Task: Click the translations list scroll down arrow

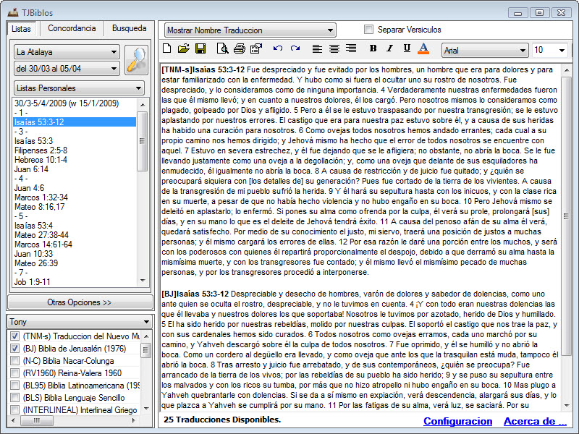Action: click(x=146, y=409)
